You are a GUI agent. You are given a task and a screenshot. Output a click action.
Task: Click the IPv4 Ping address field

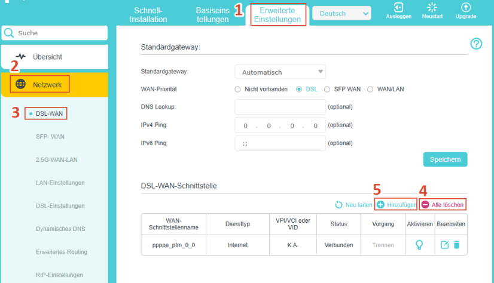[280, 125]
